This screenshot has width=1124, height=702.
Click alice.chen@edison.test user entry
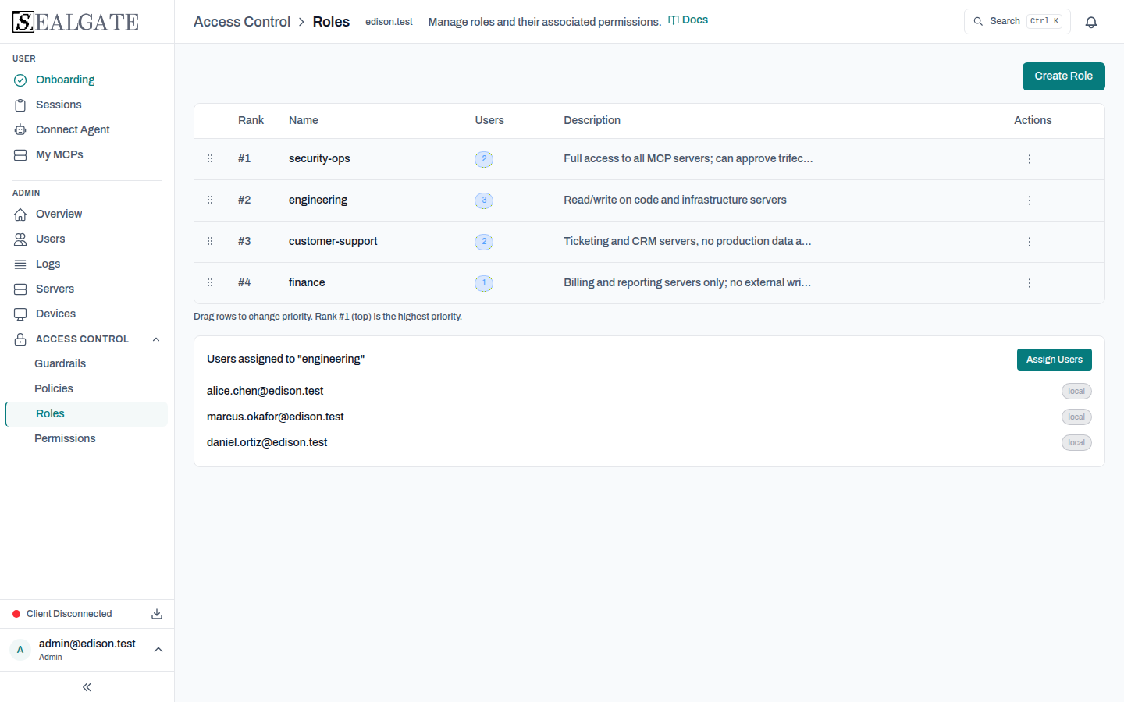click(x=265, y=391)
